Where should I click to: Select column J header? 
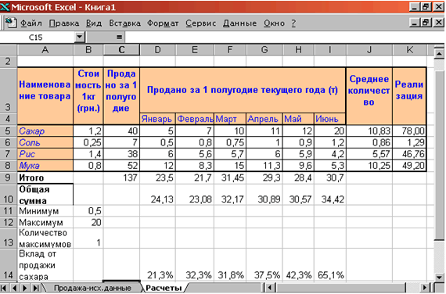pyautogui.click(x=369, y=50)
